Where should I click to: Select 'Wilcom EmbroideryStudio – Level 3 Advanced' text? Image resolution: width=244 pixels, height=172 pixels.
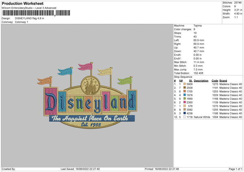(x=29, y=8)
